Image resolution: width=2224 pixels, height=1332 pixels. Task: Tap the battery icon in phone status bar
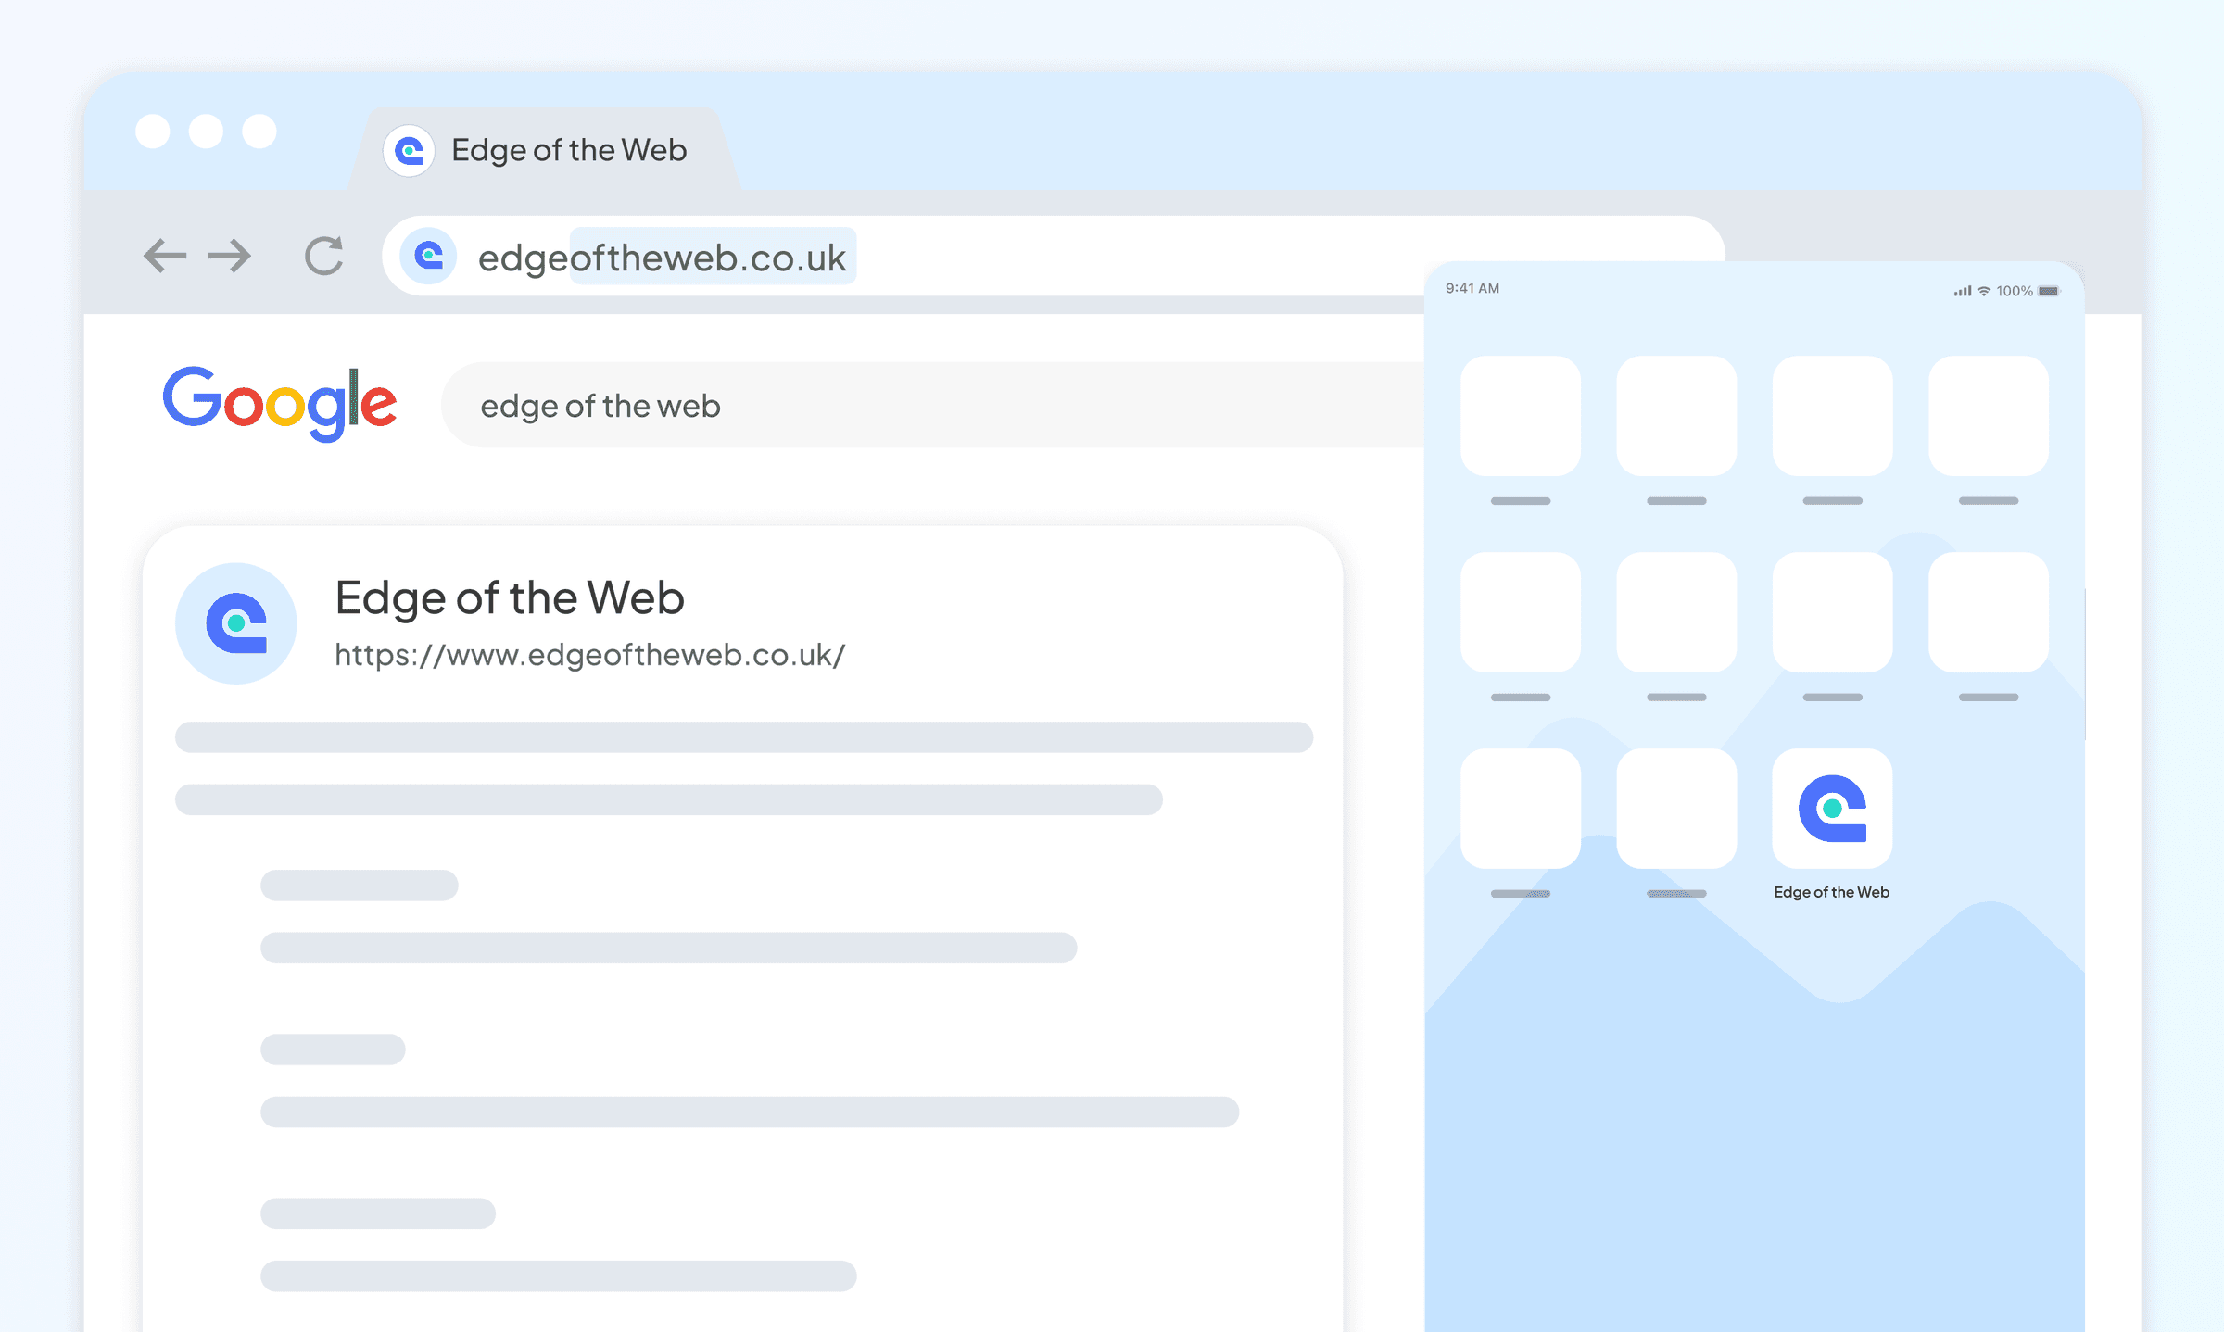[x=2049, y=291]
